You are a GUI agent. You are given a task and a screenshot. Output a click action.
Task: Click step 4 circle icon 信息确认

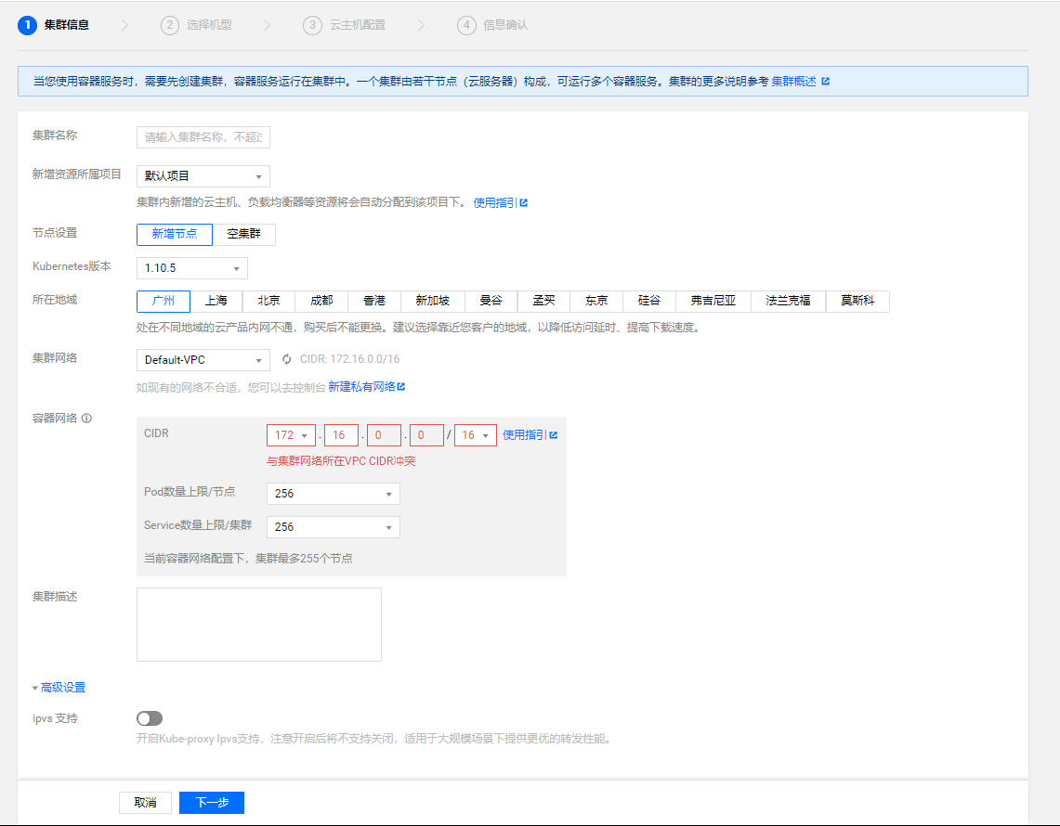tap(466, 25)
